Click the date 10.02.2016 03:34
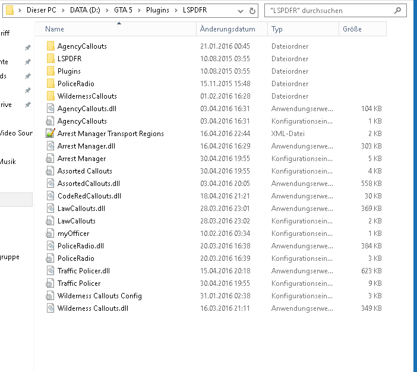Viewport: 417px width, 372px height. pyautogui.click(x=225, y=234)
